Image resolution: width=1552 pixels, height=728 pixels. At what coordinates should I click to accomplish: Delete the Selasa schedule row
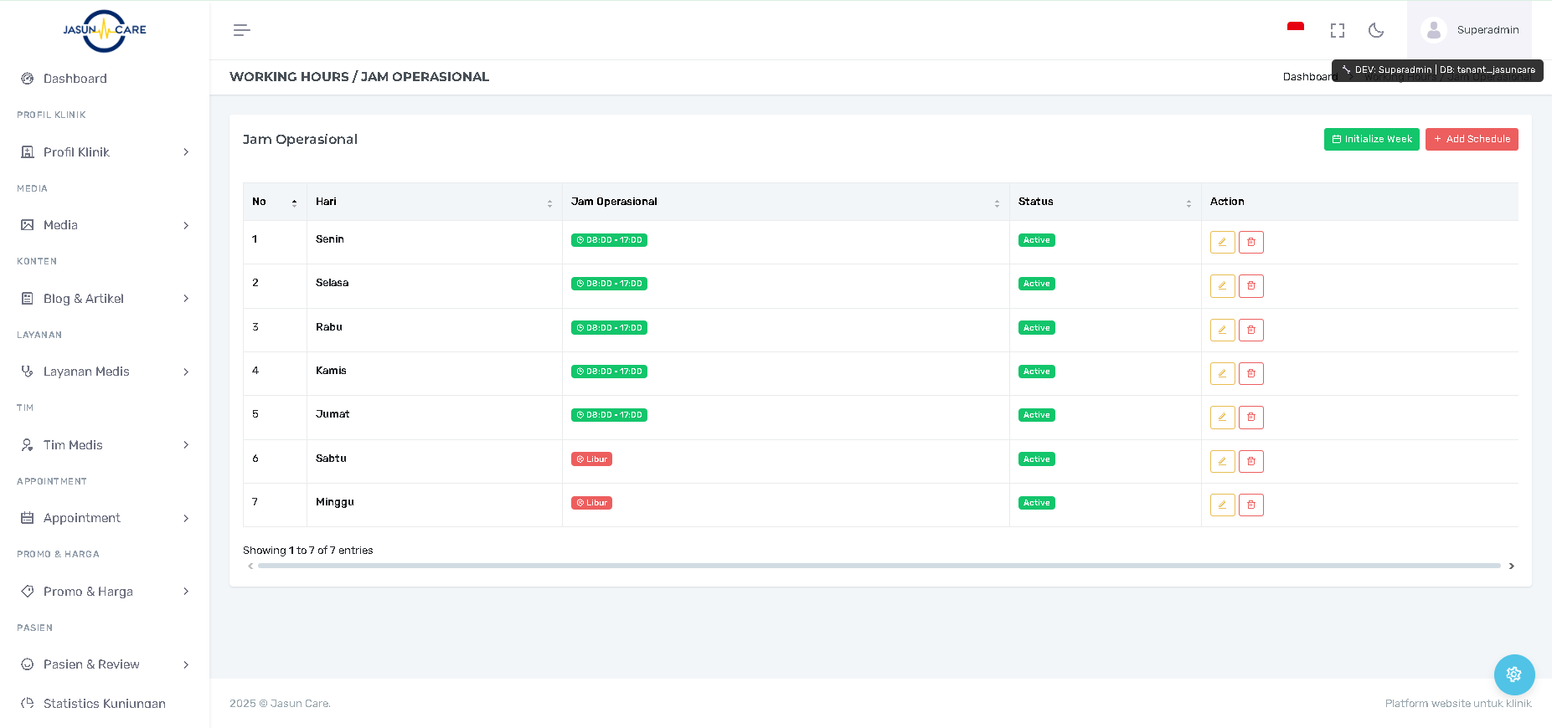[1250, 286]
